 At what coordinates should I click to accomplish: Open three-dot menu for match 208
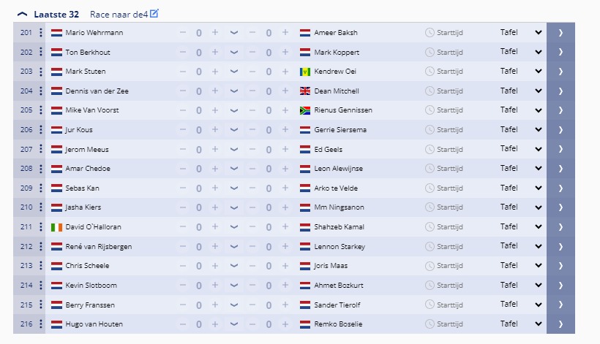click(x=40, y=169)
